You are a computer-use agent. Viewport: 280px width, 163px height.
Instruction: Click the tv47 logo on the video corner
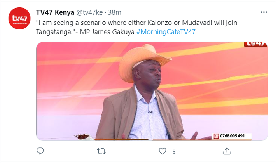(255, 44)
